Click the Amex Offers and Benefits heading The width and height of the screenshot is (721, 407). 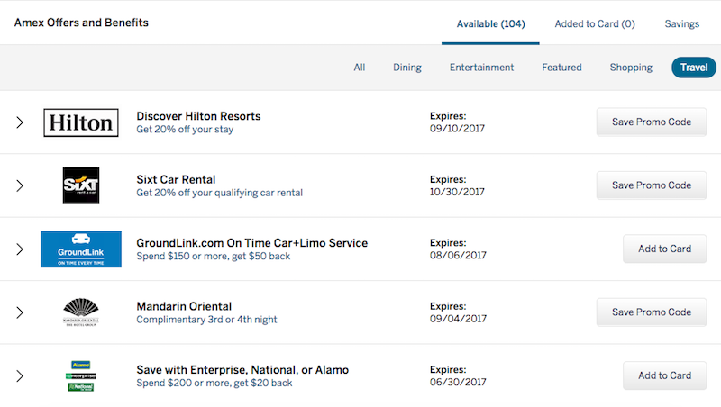click(81, 23)
